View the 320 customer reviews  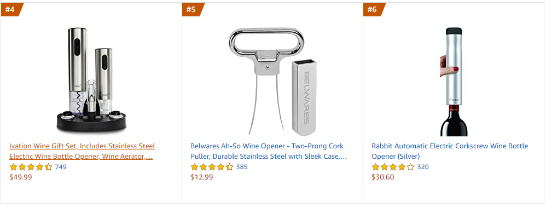point(423,167)
